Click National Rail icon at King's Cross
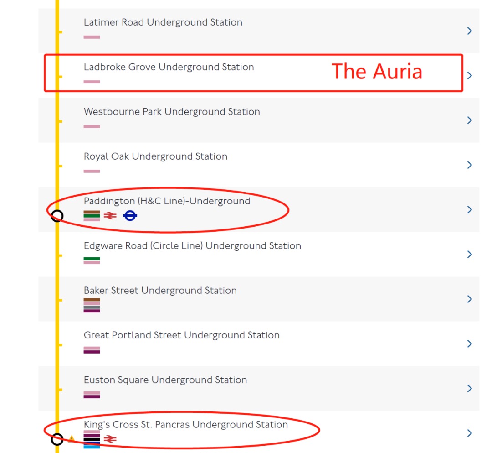 click(x=110, y=439)
